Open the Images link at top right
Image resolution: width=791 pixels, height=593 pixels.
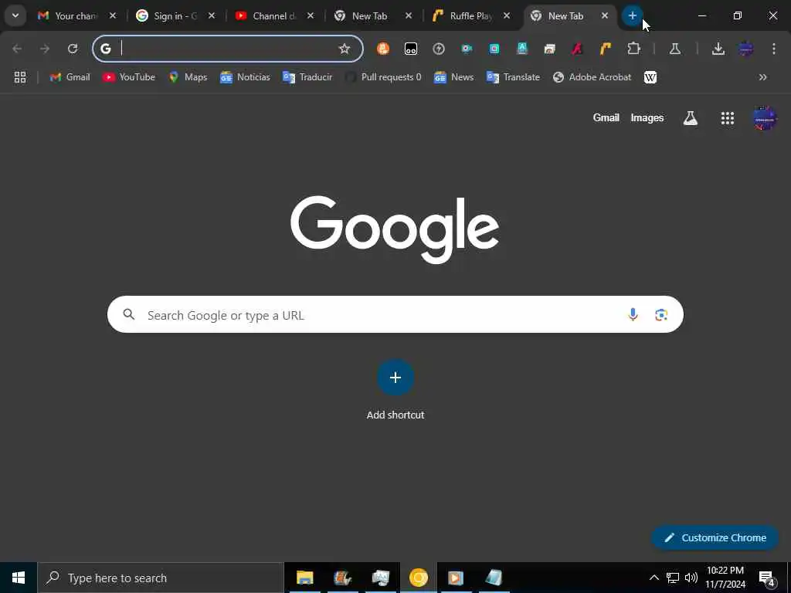click(x=647, y=118)
